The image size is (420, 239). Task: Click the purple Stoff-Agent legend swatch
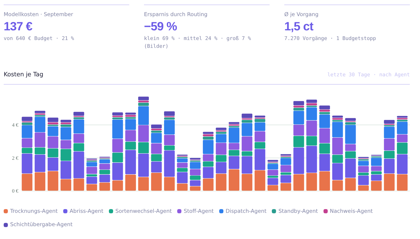point(180,211)
